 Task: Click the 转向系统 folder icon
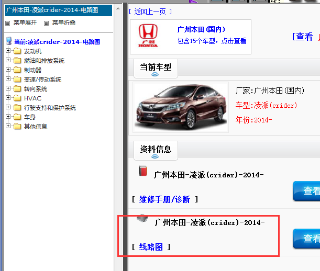coord(17,88)
